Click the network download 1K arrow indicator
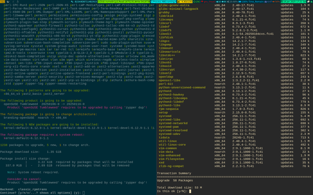This screenshot has width=313, height=195. (x=218, y=2)
